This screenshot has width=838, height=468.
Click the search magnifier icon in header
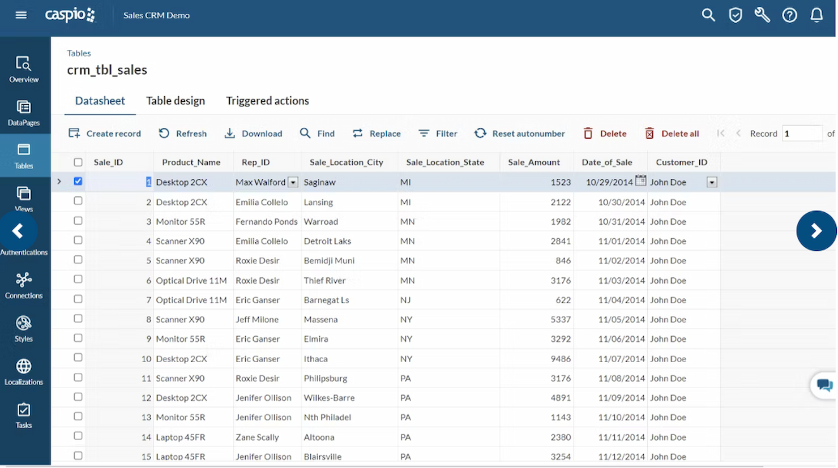tap(708, 15)
